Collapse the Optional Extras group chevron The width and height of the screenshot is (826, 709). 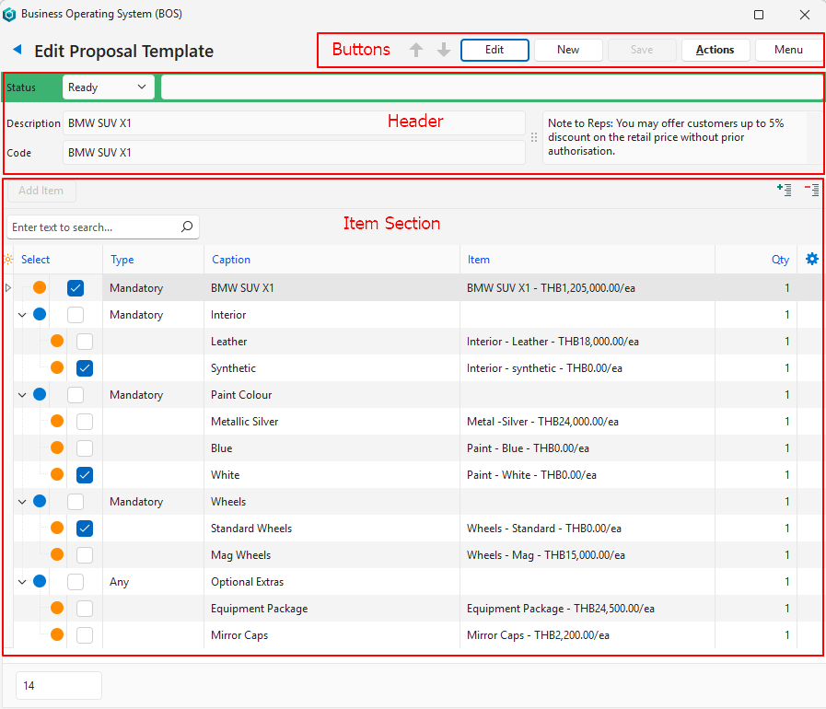pyautogui.click(x=22, y=582)
